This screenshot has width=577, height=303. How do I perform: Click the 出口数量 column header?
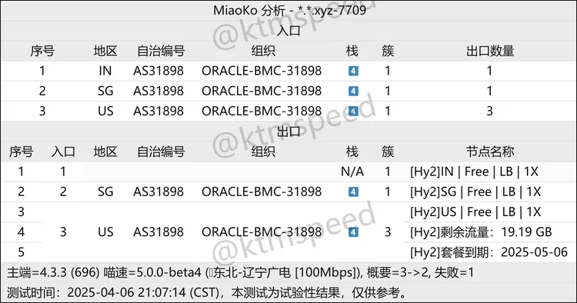pos(490,51)
